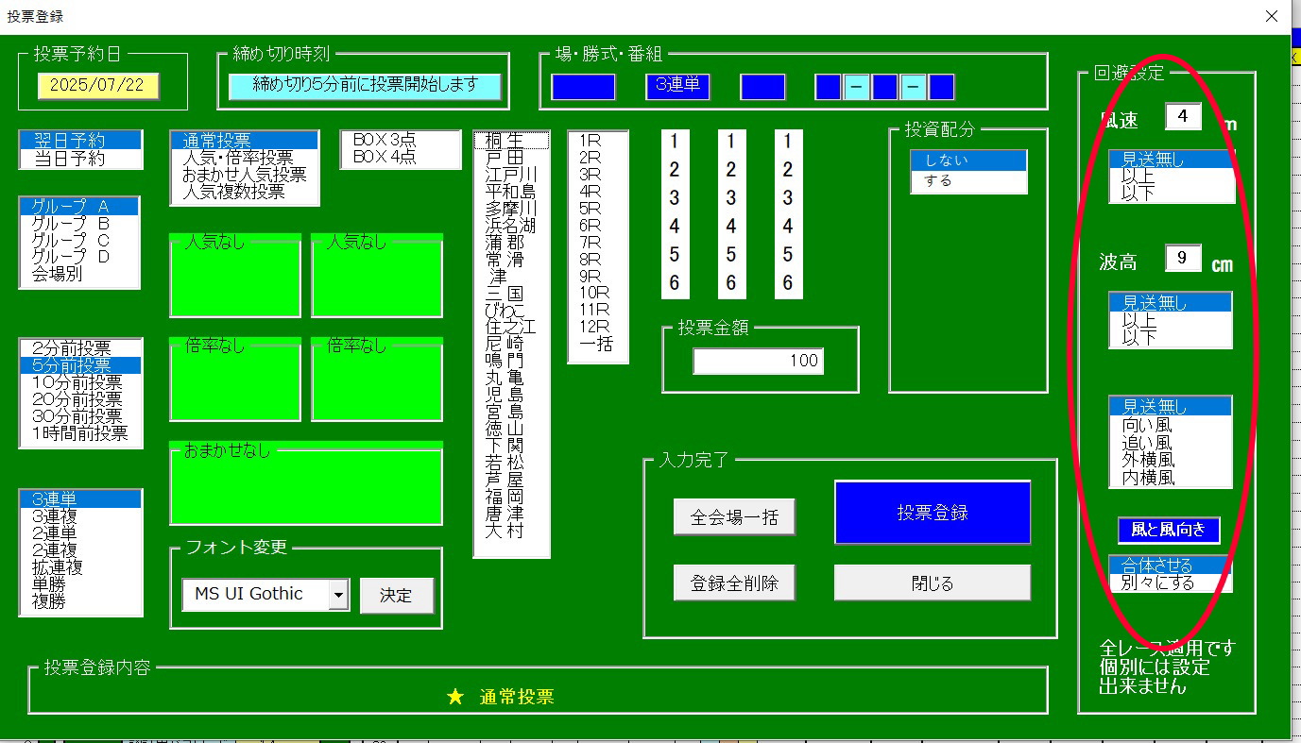1301x743 pixels.
Task: Click the 登録全削除 button
Action: tap(734, 583)
